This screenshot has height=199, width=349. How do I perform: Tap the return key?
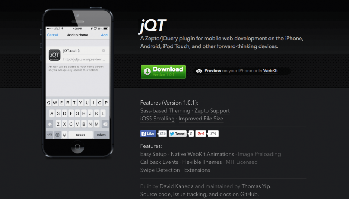[101, 135]
